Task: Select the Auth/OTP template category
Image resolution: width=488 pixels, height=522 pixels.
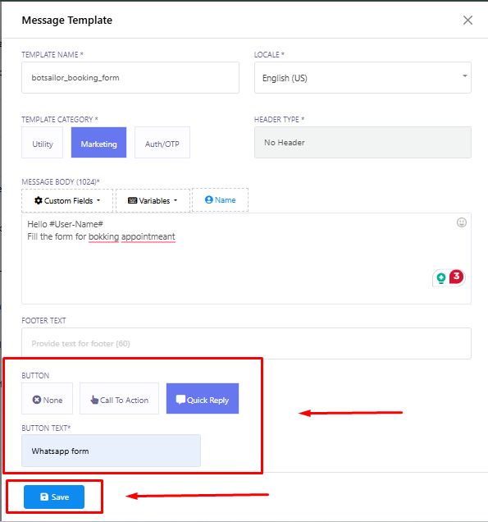Action: [x=162, y=143]
